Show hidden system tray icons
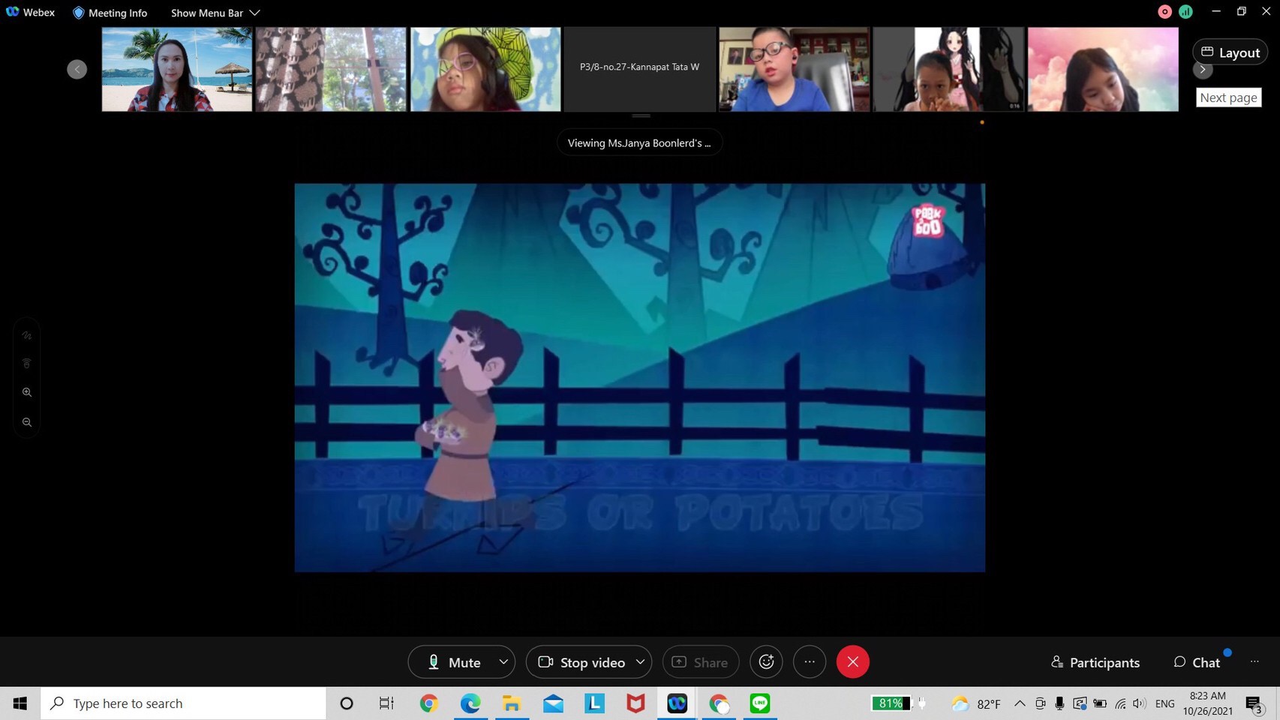1280x720 pixels. [1020, 703]
